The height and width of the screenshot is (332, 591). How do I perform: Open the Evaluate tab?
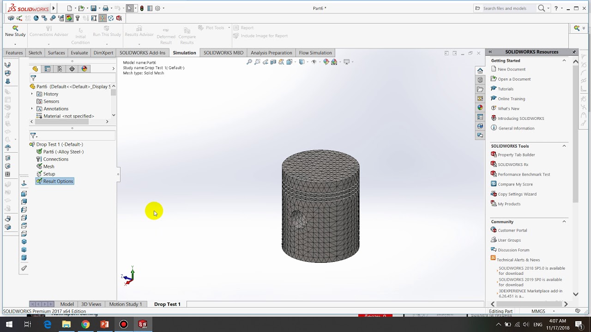[79, 53]
